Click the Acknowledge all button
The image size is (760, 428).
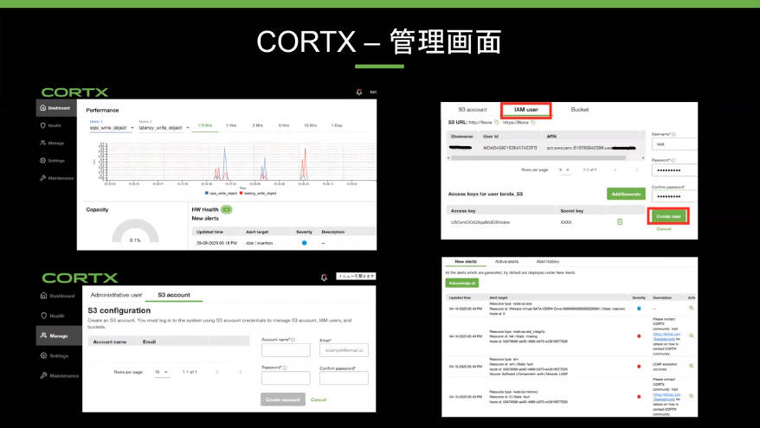[462, 283]
